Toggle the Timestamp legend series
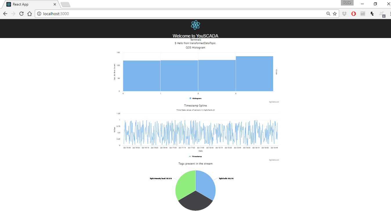 tap(195, 156)
